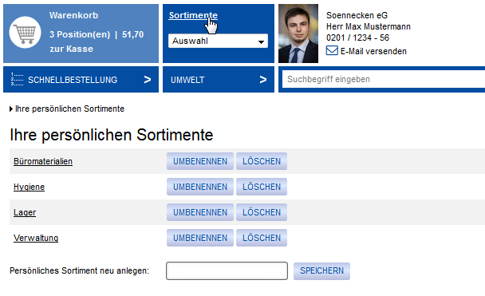Click the envelope icon for E-Mail versenden

tap(332, 50)
